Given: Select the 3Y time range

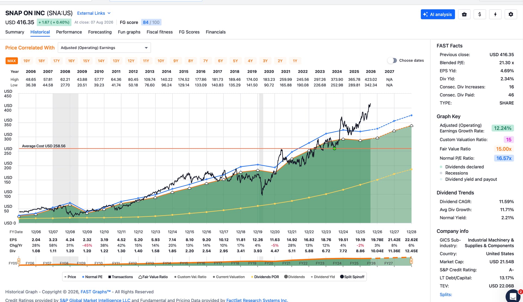Looking at the screenshot, I should pos(265,61).
